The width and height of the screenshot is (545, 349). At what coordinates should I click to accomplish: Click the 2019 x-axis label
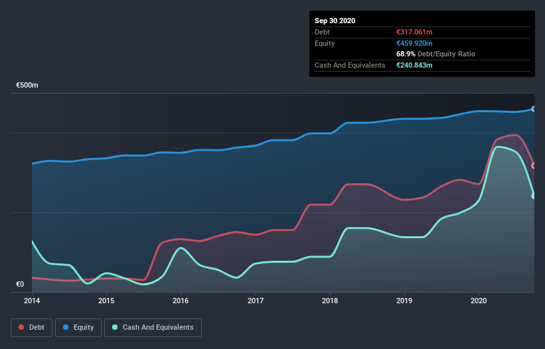point(404,301)
